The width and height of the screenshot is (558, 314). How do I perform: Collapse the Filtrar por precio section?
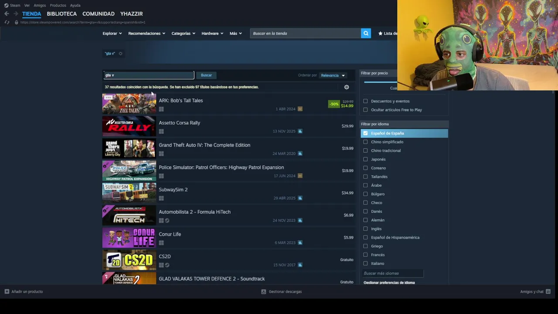(378, 73)
